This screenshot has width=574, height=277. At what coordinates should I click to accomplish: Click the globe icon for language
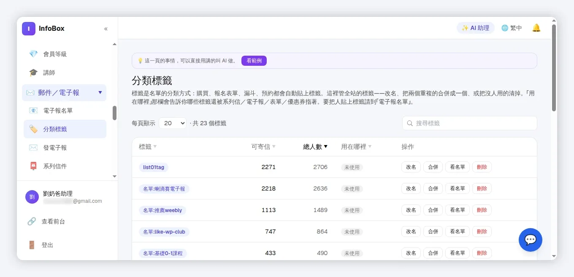[505, 28]
